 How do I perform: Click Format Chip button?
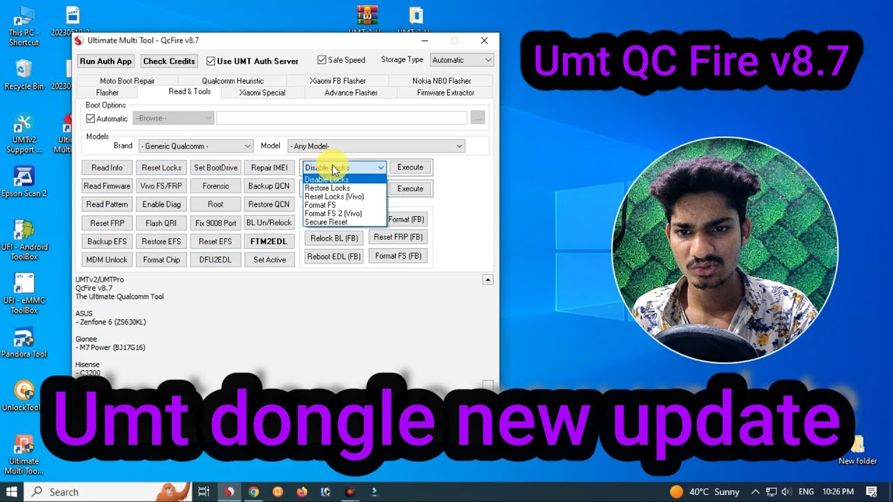pyautogui.click(x=161, y=260)
